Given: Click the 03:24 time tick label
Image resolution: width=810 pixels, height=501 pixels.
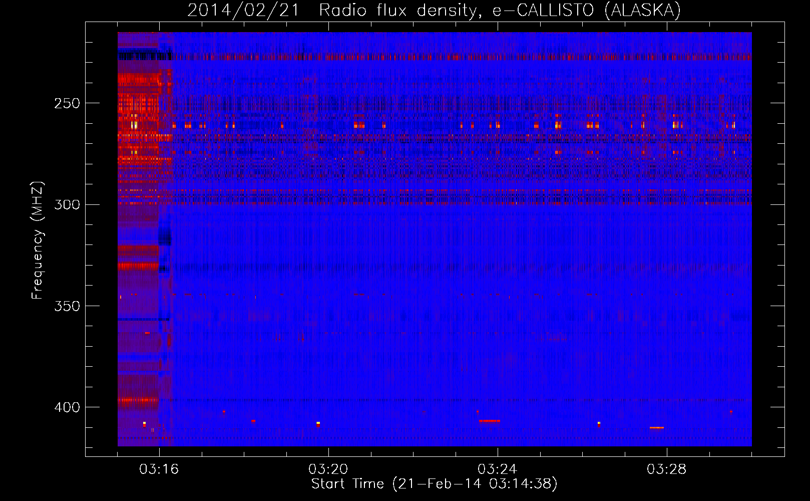Looking at the screenshot, I should [x=498, y=469].
